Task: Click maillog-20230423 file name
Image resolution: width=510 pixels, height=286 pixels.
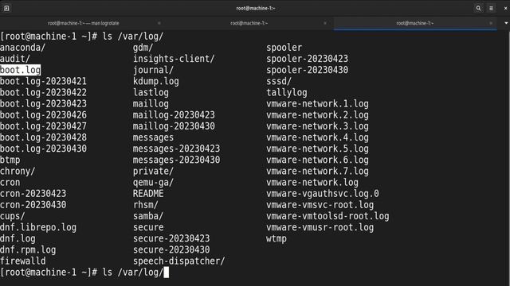Action: (x=174, y=115)
